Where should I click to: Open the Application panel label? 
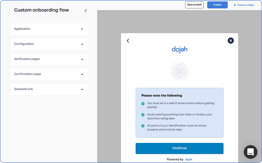22,29
